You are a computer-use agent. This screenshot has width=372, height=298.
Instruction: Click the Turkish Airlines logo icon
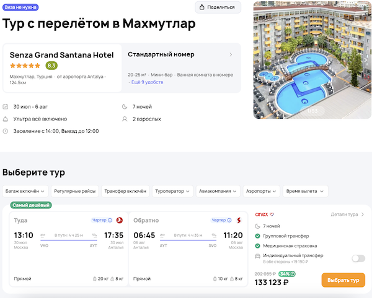click(119, 220)
